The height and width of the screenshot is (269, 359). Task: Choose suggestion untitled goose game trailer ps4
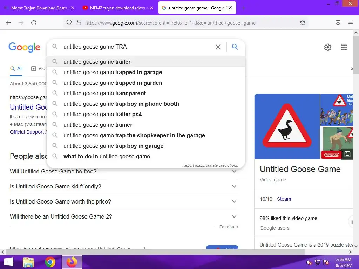pos(146,115)
